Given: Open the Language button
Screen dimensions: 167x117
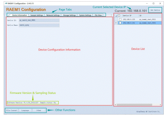Looking at the screenshot, I should [x=25, y=110].
